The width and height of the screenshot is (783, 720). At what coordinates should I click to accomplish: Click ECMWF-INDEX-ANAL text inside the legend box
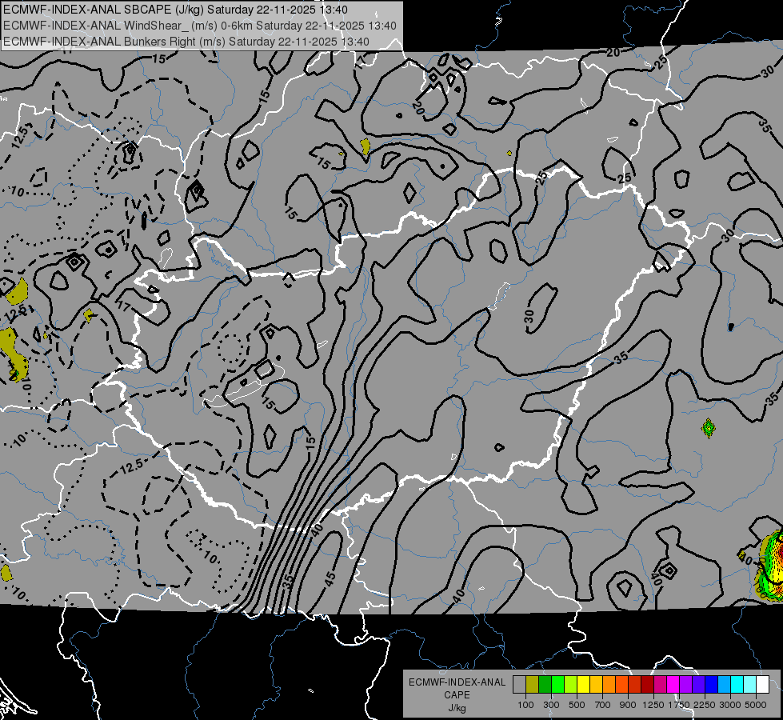pos(457,682)
